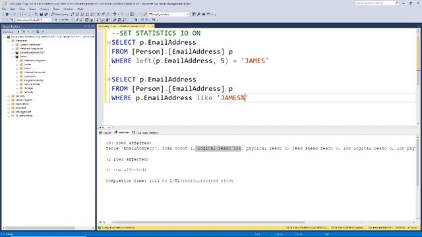Open the find combo box in toolbar
Screen dimensions: 422x237
[x=169, y=14]
